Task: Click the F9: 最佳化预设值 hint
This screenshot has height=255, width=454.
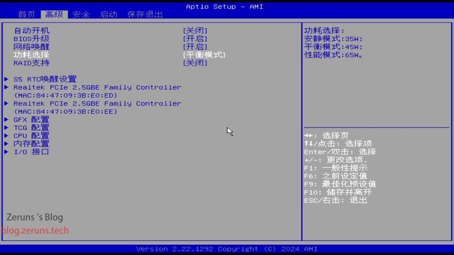Action: [x=340, y=184]
